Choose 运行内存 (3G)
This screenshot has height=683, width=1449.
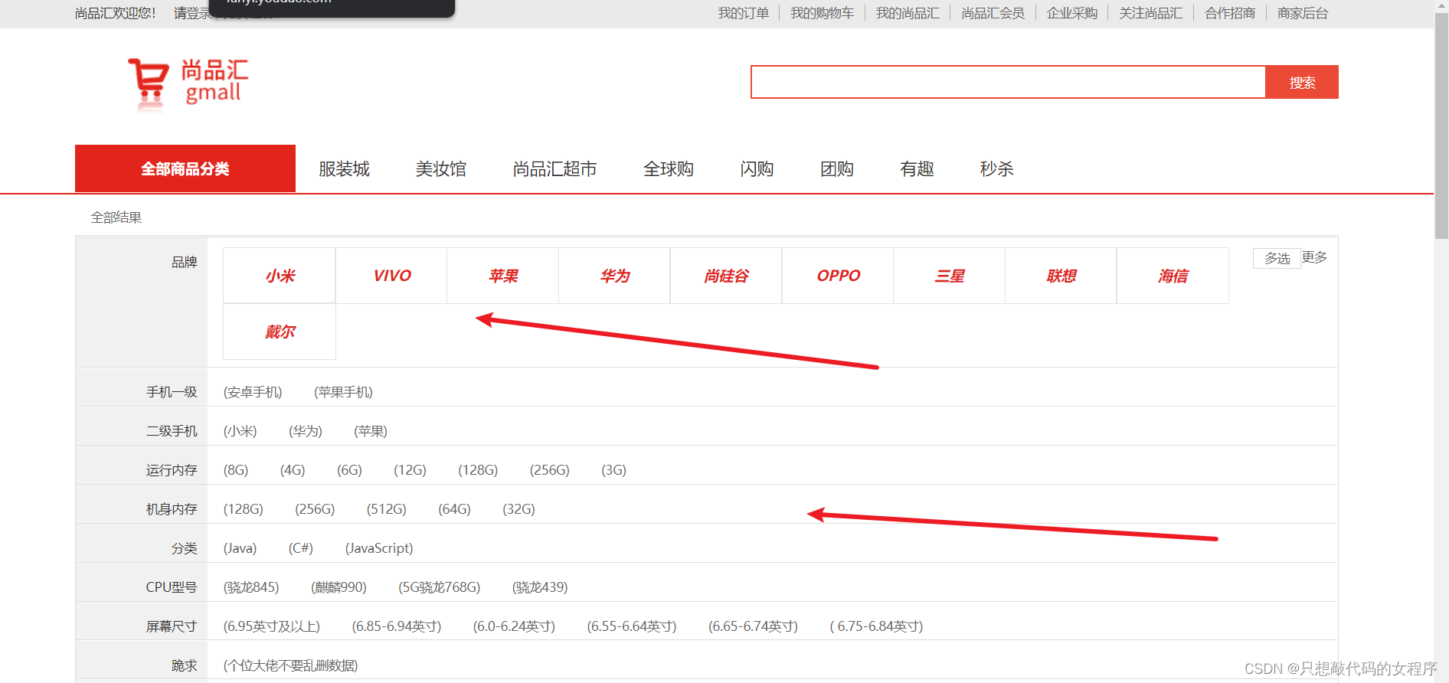click(613, 470)
